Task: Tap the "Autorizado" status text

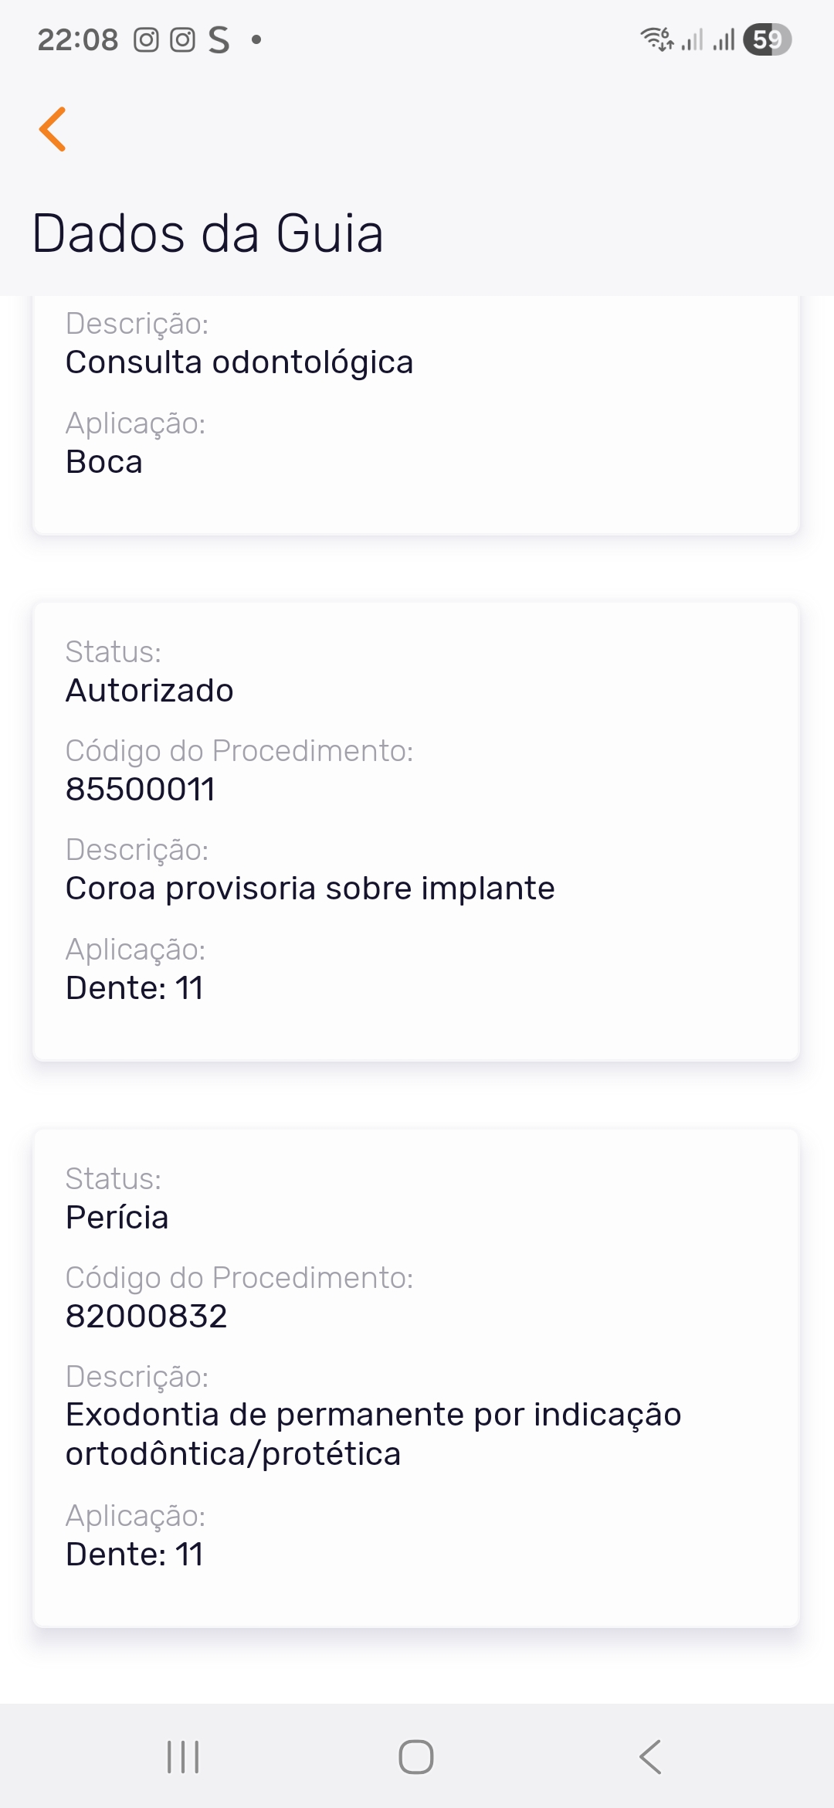Action: [150, 691]
